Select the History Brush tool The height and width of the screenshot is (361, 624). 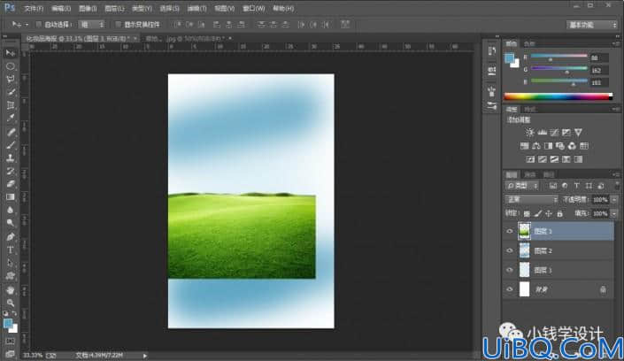coord(11,171)
